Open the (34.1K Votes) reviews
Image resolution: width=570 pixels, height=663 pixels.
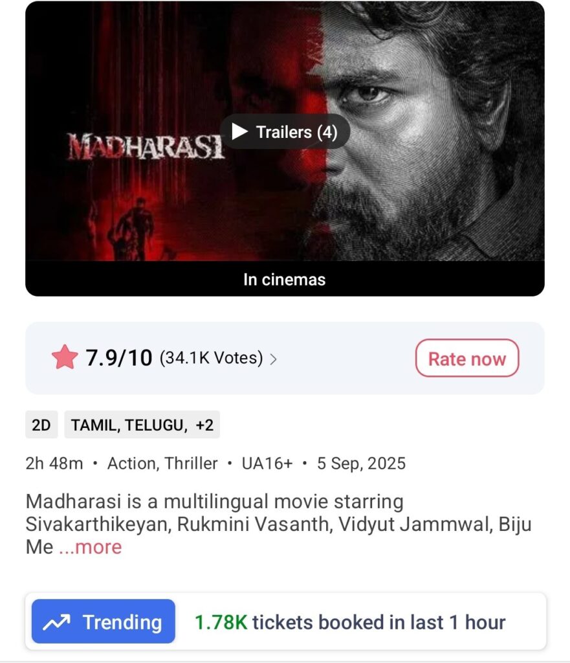(212, 358)
